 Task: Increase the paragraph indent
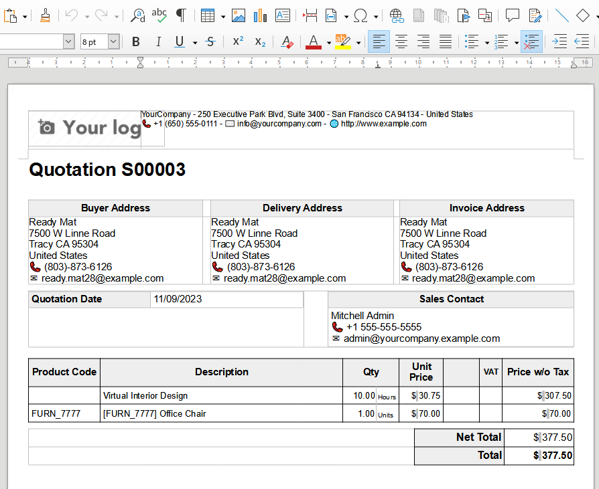(x=559, y=41)
